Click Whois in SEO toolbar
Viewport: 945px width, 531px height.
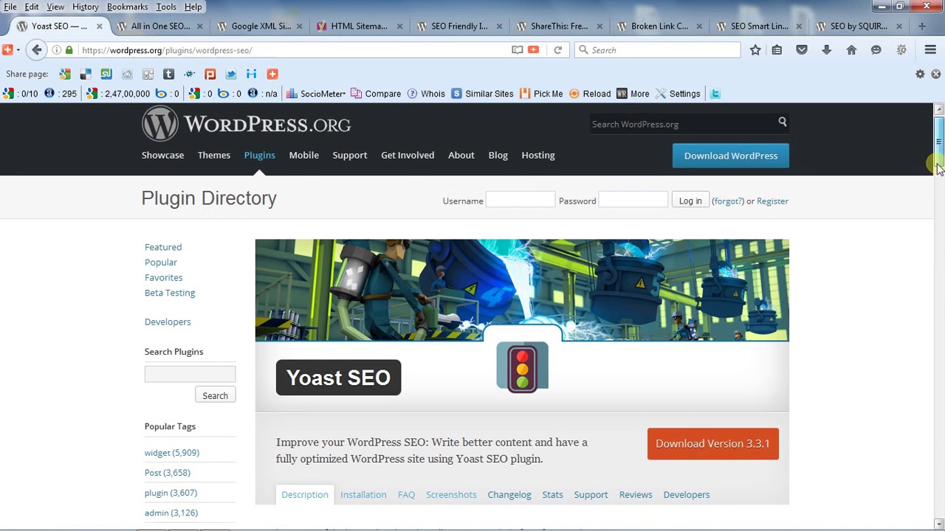(x=426, y=94)
